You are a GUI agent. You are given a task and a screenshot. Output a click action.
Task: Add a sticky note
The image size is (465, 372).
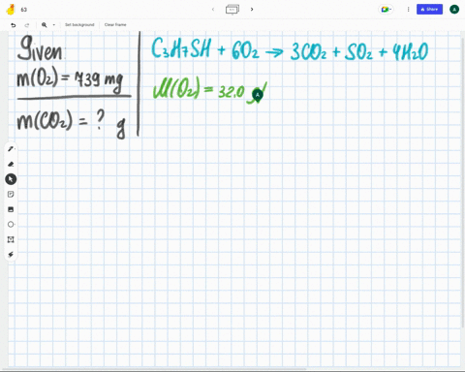[x=11, y=194]
